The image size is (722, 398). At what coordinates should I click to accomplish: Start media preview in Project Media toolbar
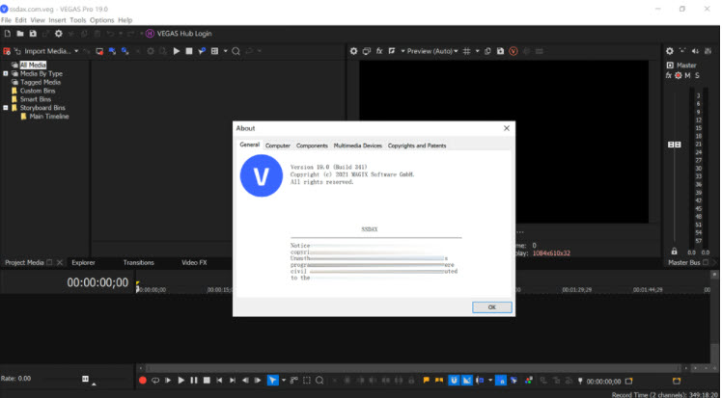tap(177, 50)
